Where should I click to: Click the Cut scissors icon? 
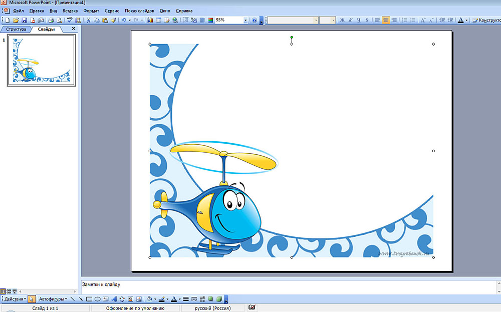(89, 21)
